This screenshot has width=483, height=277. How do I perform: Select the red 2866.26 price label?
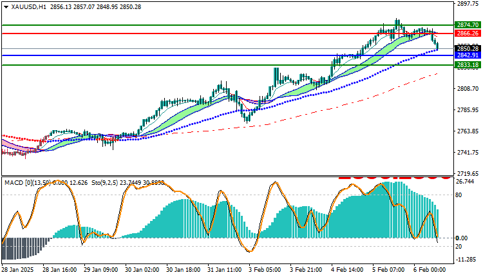(468, 33)
